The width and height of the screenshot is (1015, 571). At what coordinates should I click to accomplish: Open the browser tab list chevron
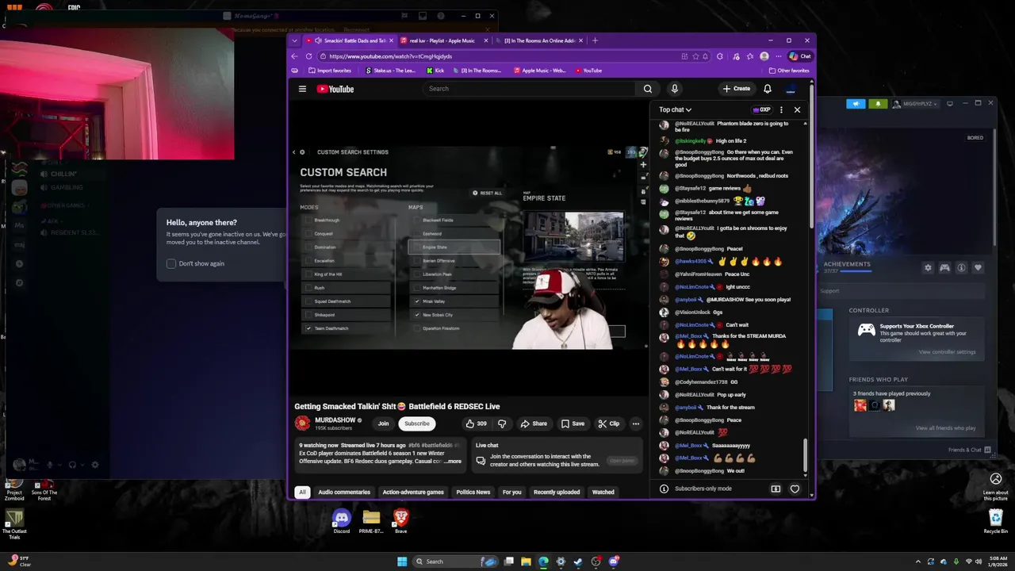click(294, 40)
